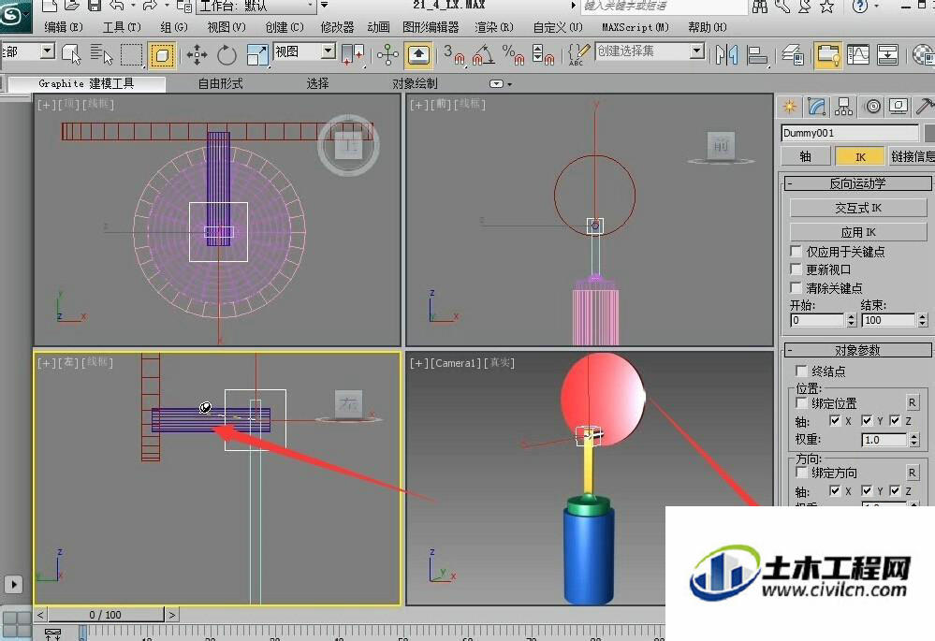Screen dimensions: 935x641
Task: Open the MAXScript(M) menu
Action: (636, 27)
